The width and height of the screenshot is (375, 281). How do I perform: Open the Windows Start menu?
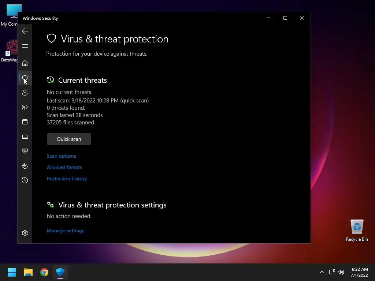12,272
